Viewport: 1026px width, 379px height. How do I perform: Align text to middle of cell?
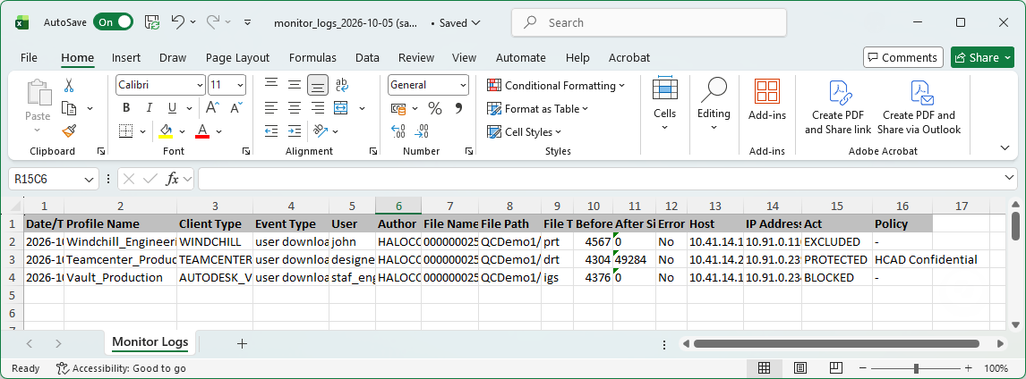click(295, 84)
